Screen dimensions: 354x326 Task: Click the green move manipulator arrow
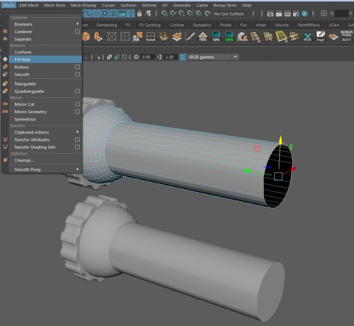click(x=246, y=171)
